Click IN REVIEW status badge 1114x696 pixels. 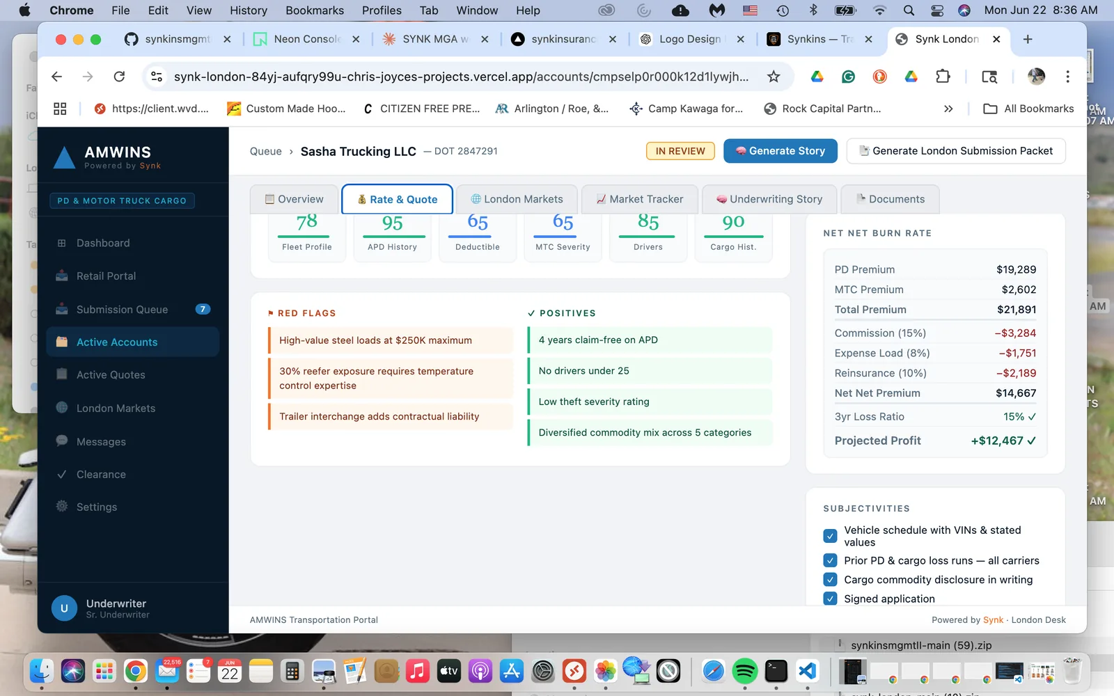(680, 151)
